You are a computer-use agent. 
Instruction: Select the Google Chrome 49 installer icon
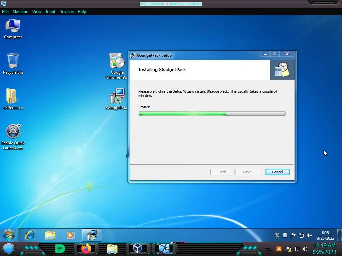coord(117,66)
